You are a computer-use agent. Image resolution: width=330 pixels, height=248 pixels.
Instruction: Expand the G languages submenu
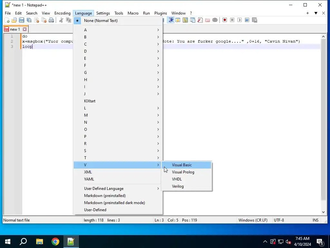tap(118, 73)
